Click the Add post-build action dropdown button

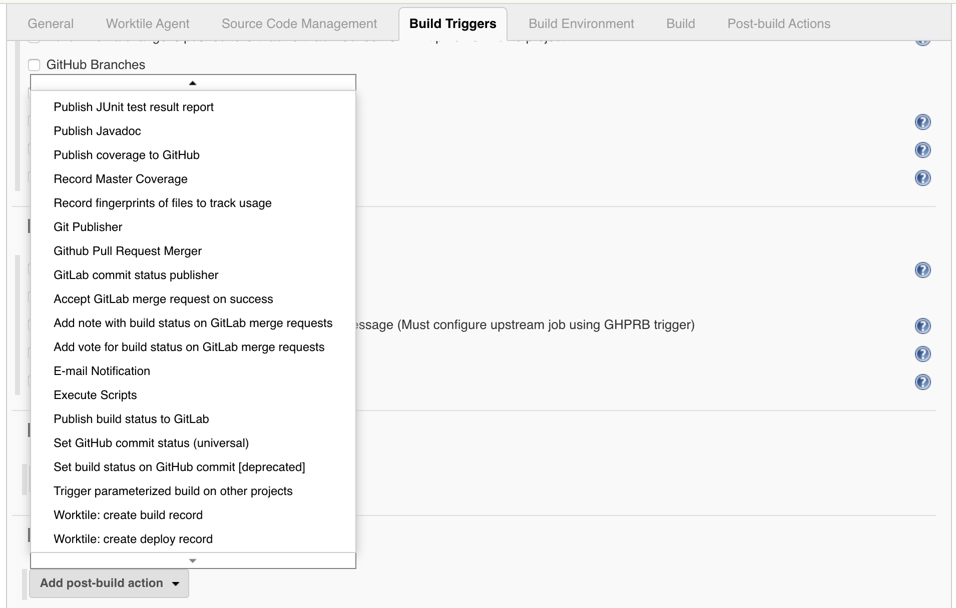109,583
